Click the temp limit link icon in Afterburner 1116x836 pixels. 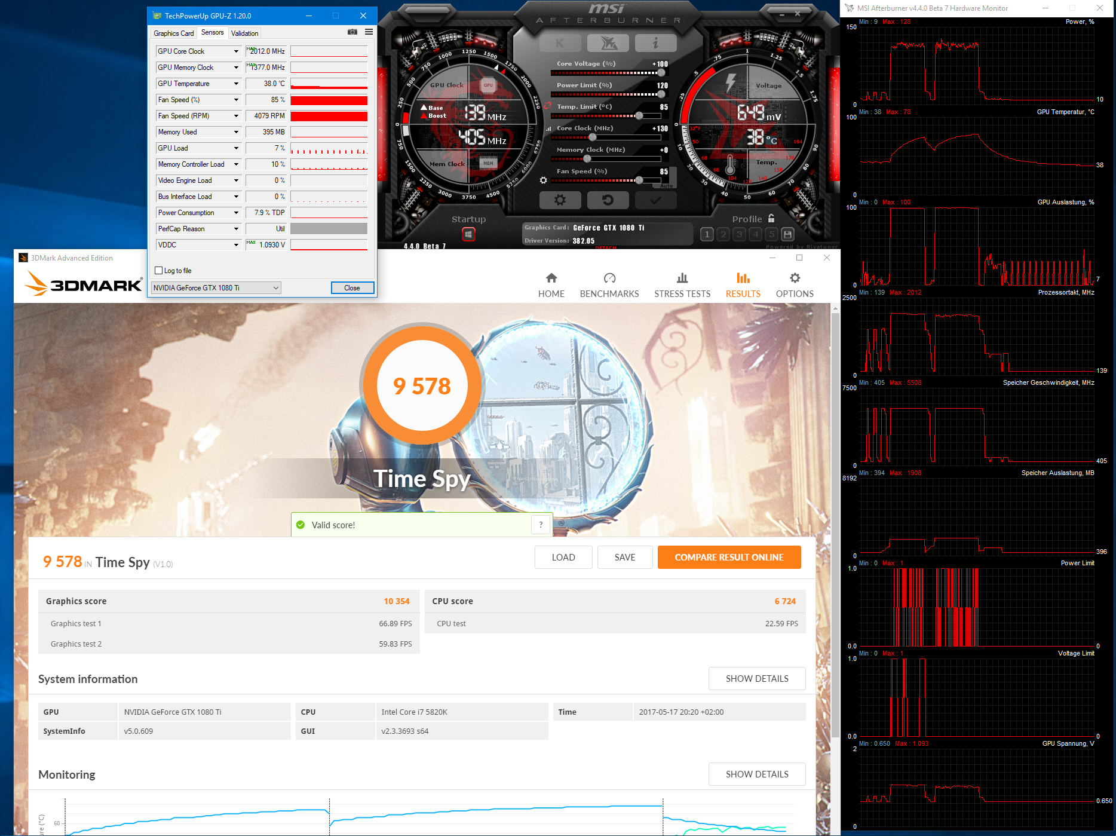[x=547, y=106]
